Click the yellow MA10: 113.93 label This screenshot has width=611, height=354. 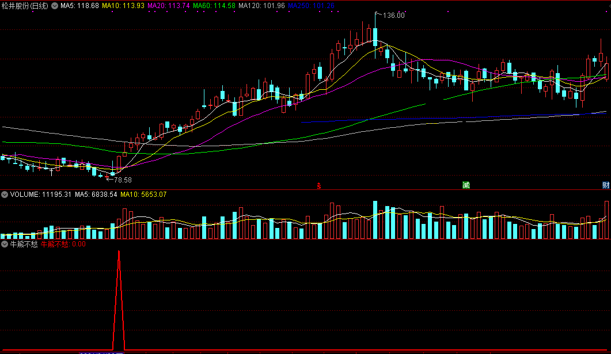pyautogui.click(x=123, y=6)
